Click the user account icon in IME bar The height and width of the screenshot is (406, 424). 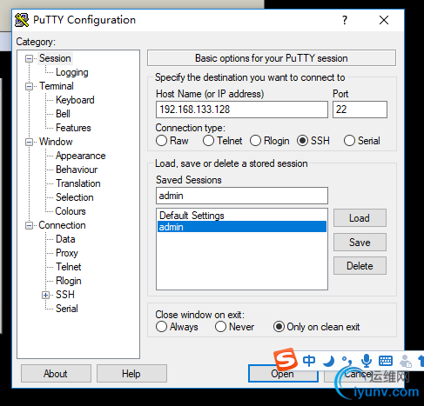[x=406, y=361]
